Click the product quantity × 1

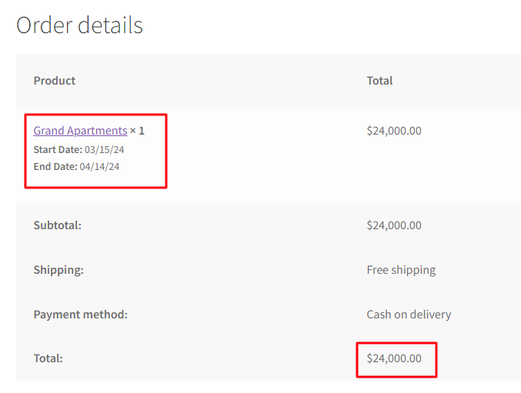click(137, 131)
